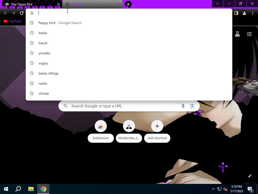Reload the current page
258x194 pixels.
coord(22,13)
